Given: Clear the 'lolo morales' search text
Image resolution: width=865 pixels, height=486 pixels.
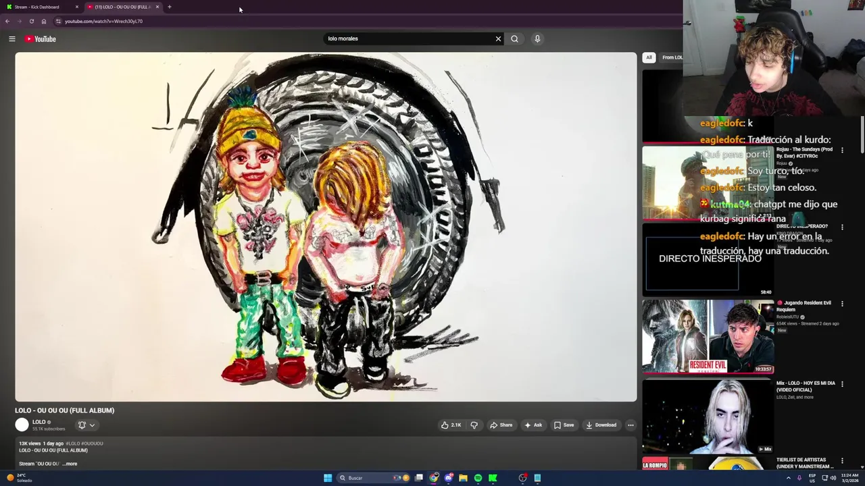Looking at the screenshot, I should click(x=498, y=38).
